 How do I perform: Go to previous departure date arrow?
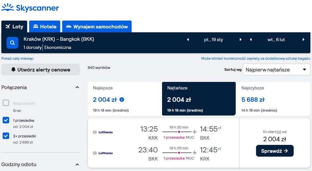188,39
